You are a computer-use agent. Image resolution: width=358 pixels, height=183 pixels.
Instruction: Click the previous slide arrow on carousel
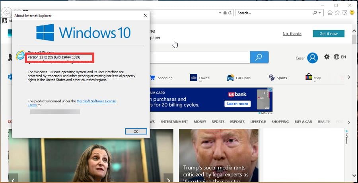13,179
